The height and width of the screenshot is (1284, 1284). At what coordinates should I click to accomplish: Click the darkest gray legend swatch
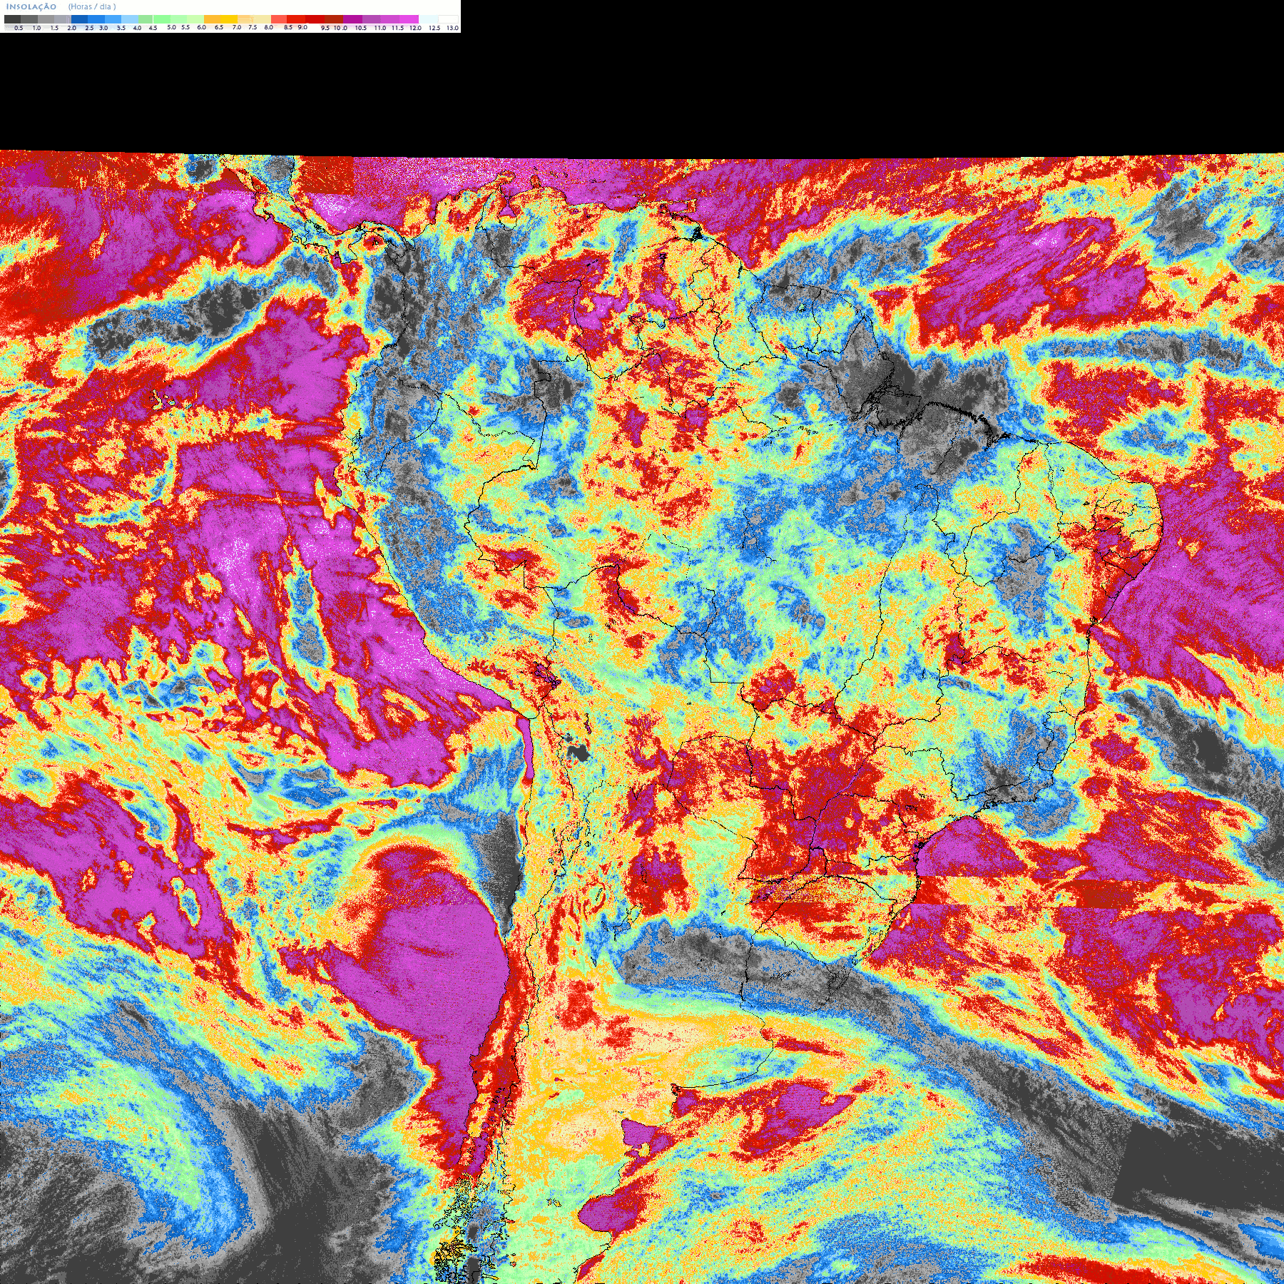pyautogui.click(x=12, y=19)
